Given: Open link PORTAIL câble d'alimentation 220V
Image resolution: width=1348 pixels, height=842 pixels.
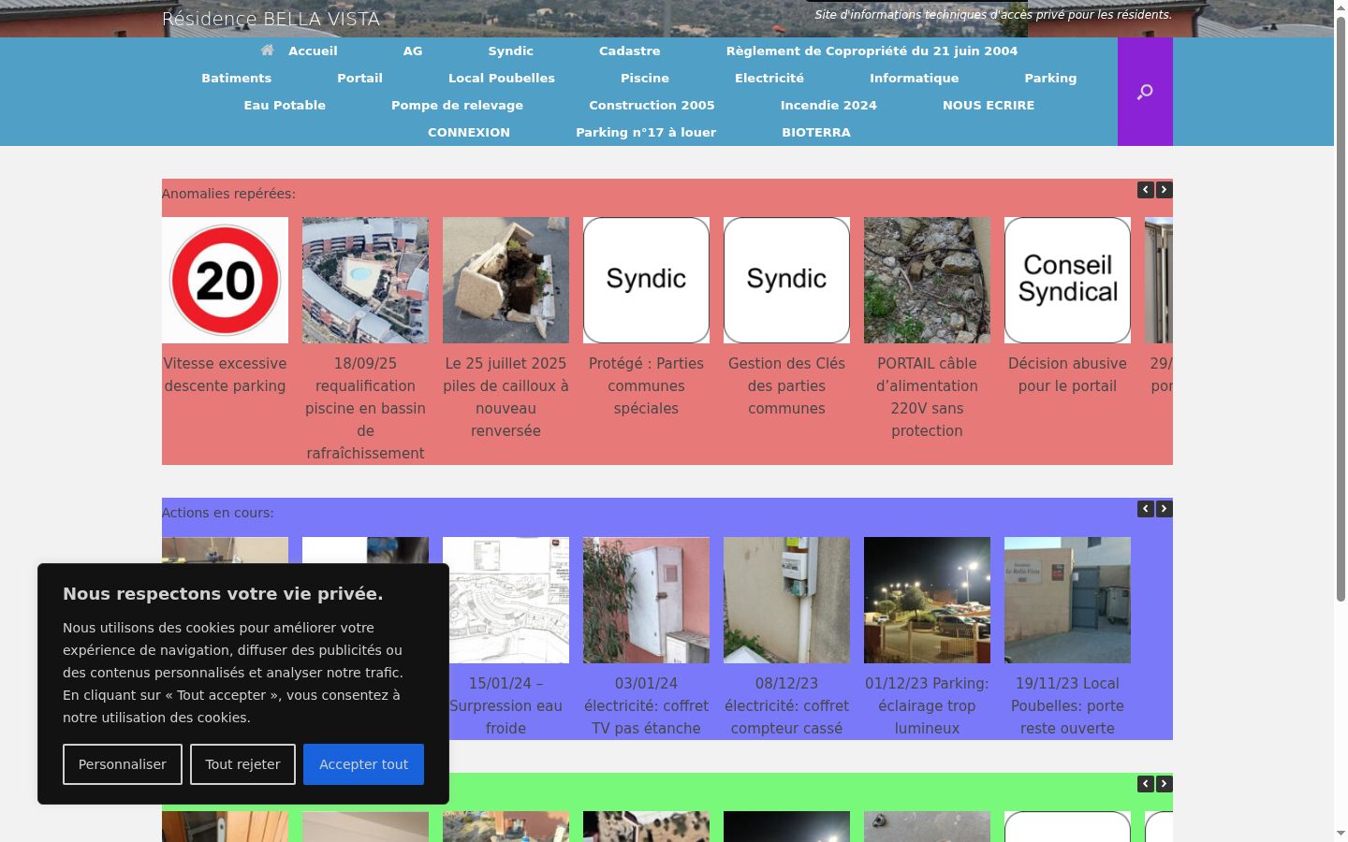Looking at the screenshot, I should pyautogui.click(x=927, y=398).
